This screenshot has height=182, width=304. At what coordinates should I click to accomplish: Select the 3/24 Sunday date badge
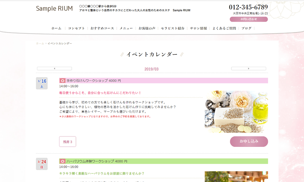pos(42,164)
